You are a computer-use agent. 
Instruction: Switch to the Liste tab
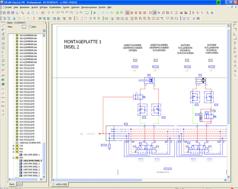[x=20, y=184]
